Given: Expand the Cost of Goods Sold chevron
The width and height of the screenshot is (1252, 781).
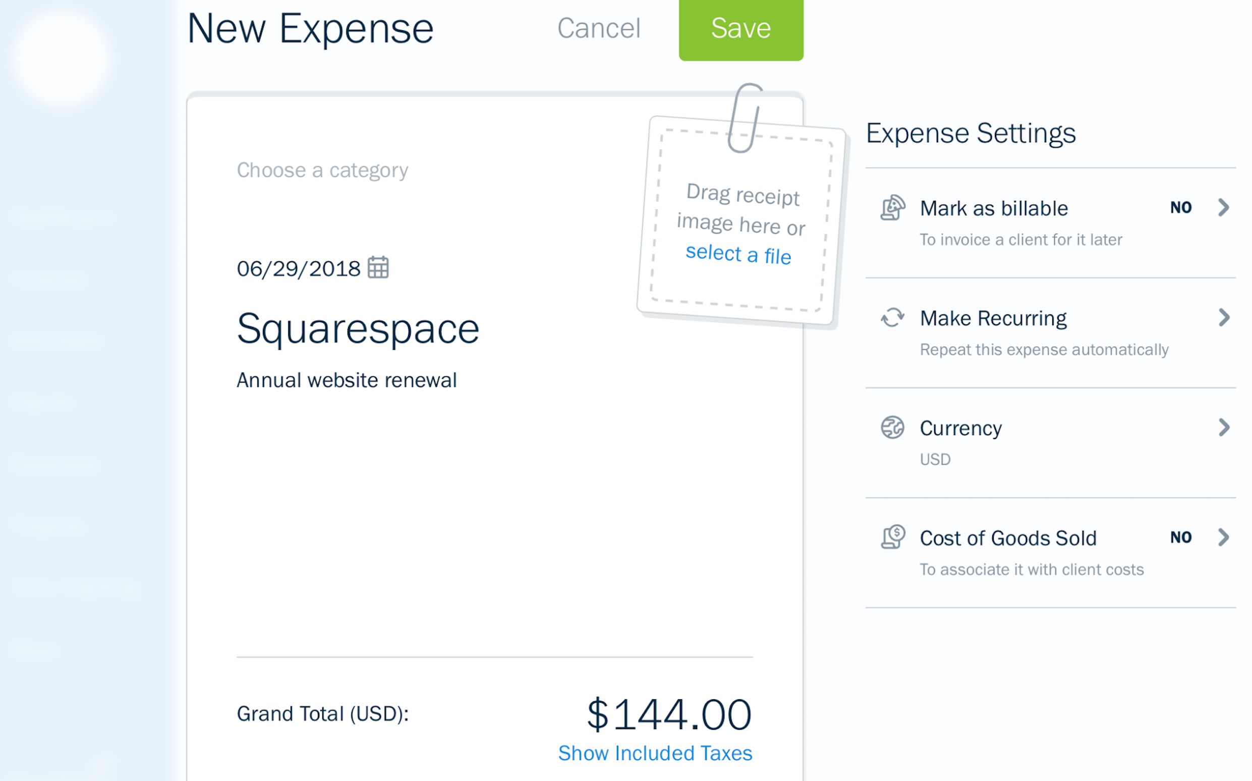Looking at the screenshot, I should 1223,537.
